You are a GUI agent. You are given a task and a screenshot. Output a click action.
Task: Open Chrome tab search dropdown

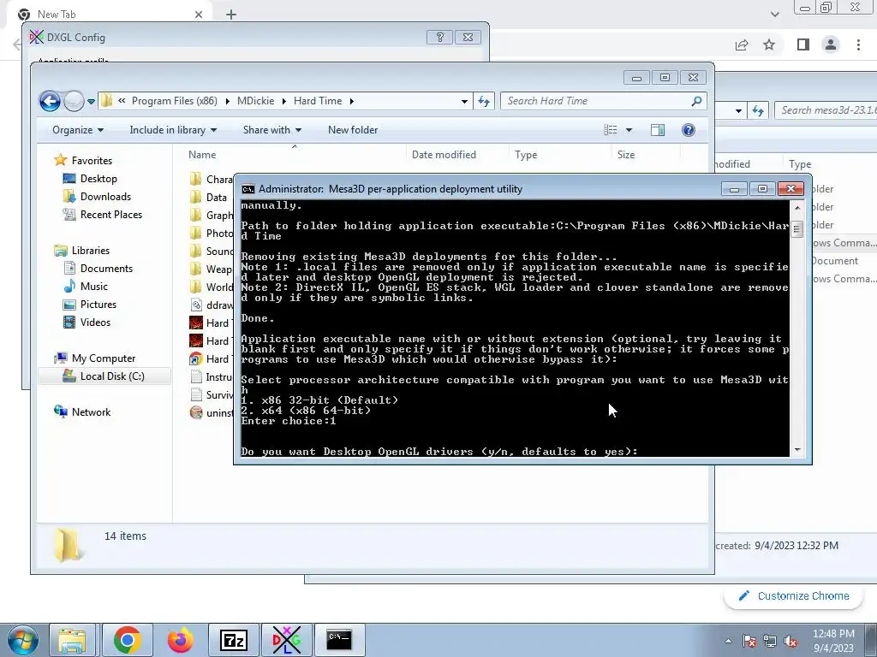pos(774,15)
